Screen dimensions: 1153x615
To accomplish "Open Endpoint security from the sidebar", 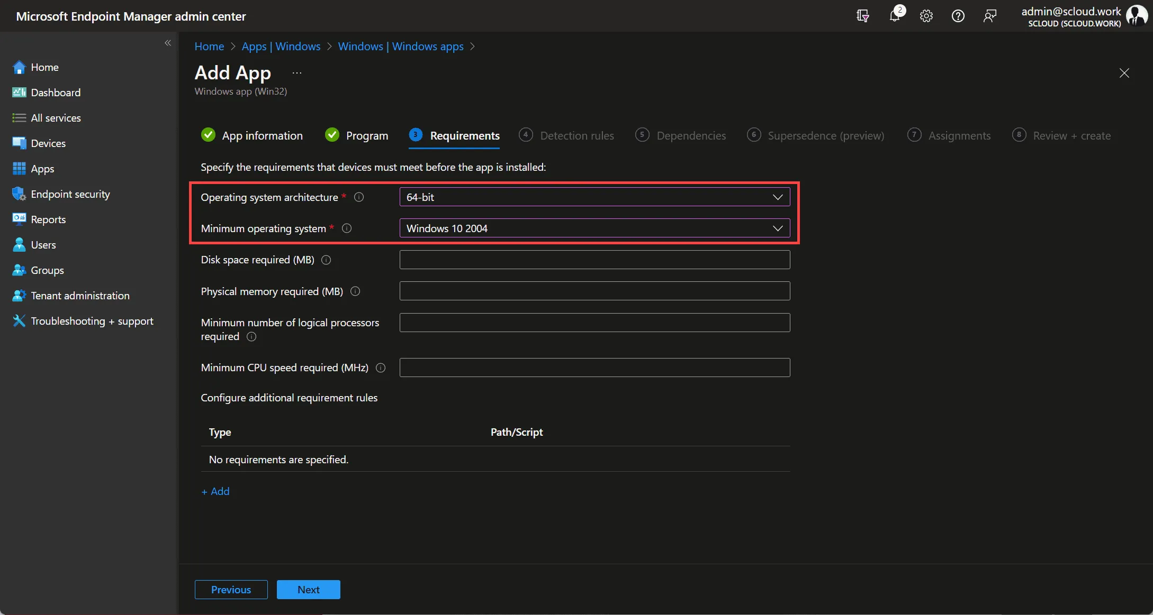I will (x=70, y=194).
